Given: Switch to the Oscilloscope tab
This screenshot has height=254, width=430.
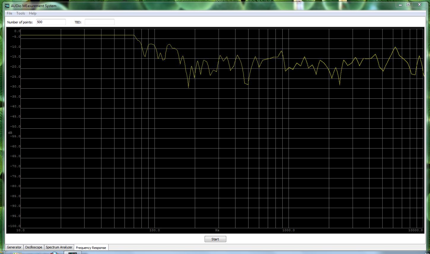Looking at the screenshot, I should [34, 247].
